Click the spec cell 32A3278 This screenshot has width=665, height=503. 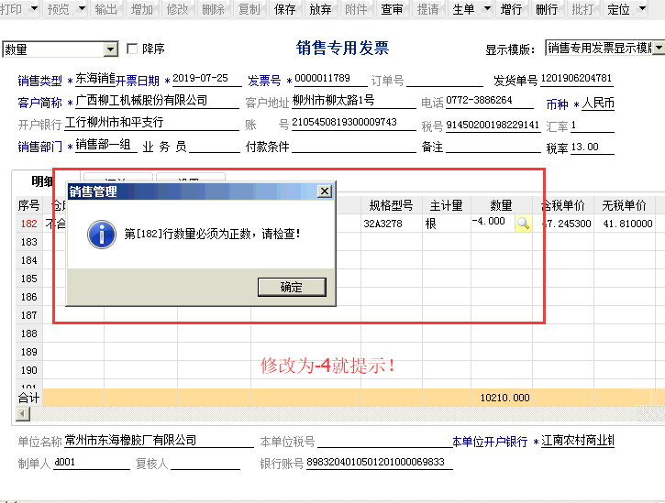[391, 224]
